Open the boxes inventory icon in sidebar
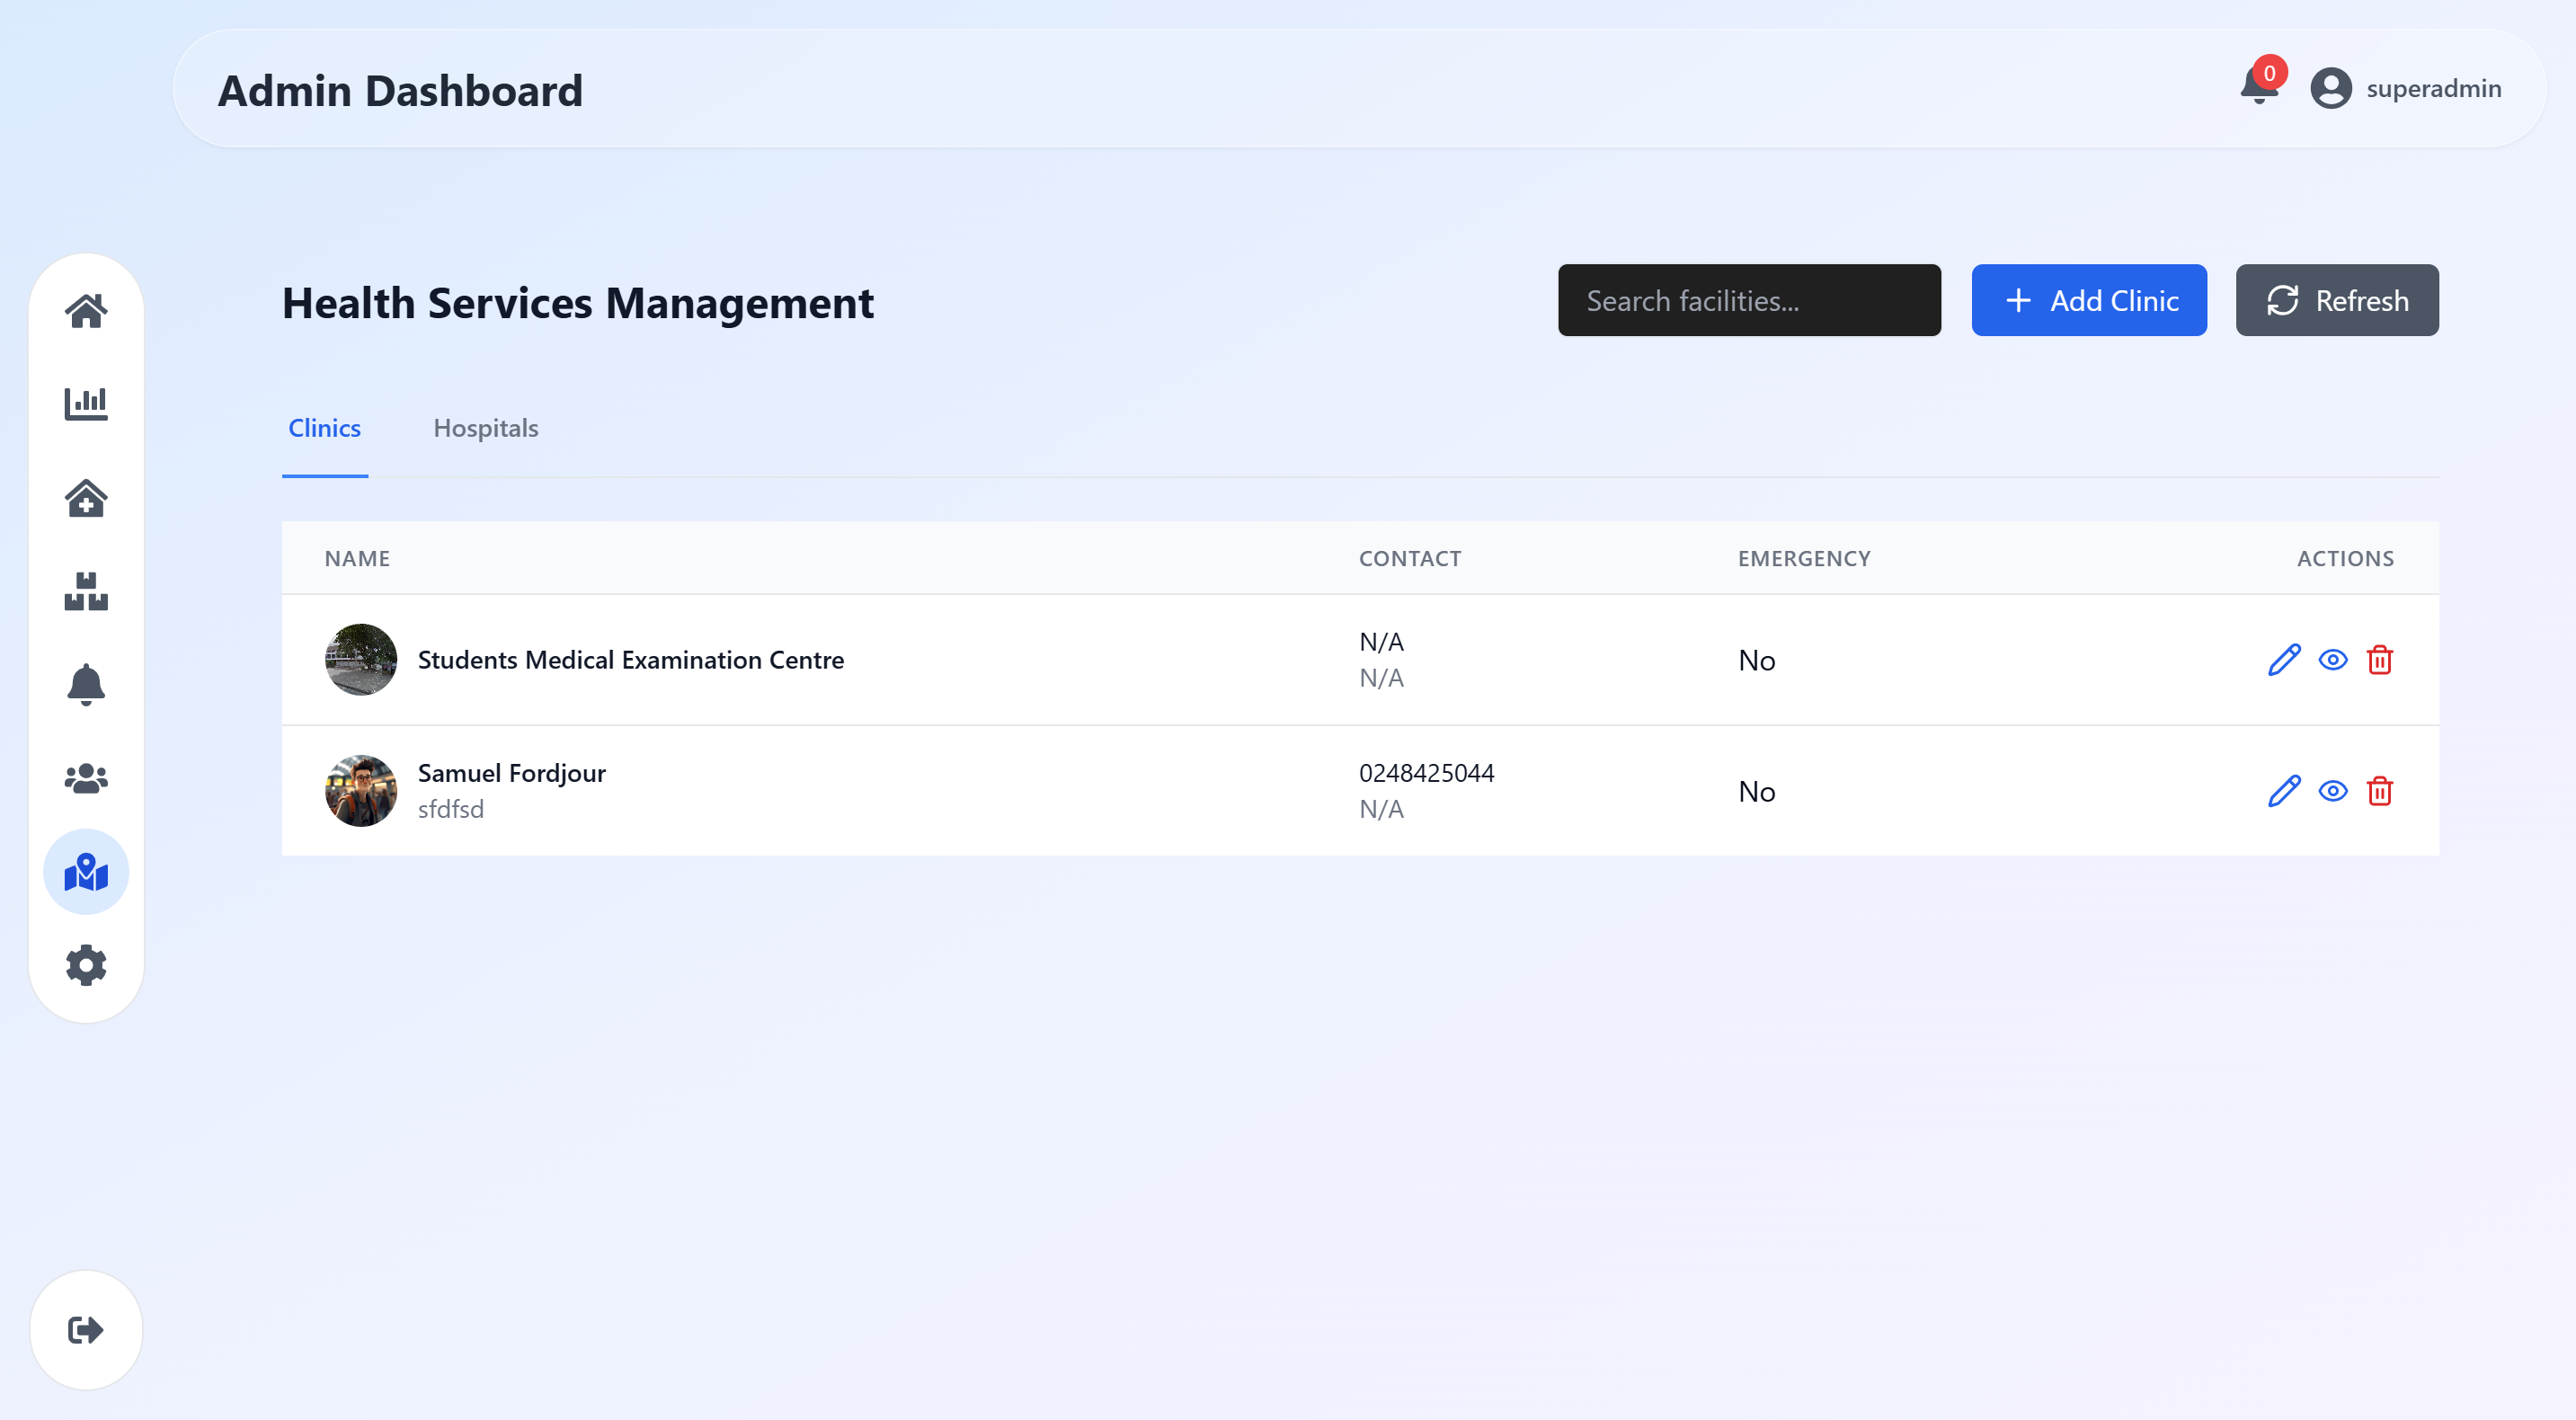The width and height of the screenshot is (2576, 1420). 86,591
